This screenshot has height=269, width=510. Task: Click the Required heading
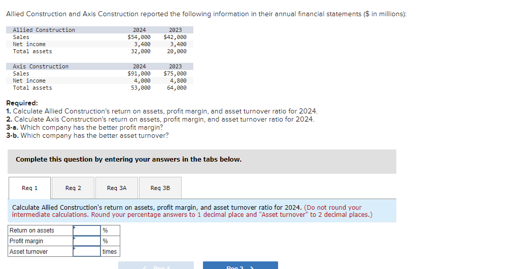[x=22, y=103]
